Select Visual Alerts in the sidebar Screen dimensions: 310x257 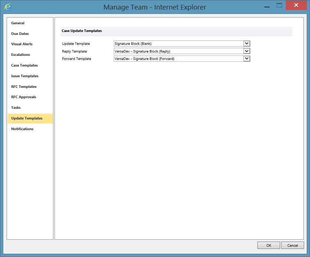click(x=22, y=44)
